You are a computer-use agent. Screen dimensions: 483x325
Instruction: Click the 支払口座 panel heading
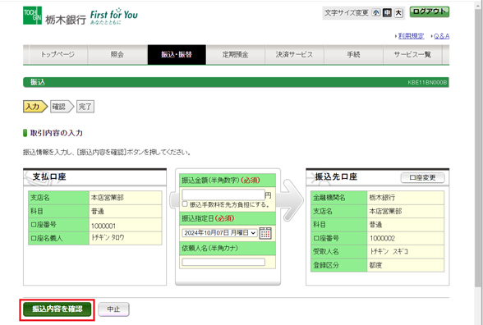pos(49,176)
